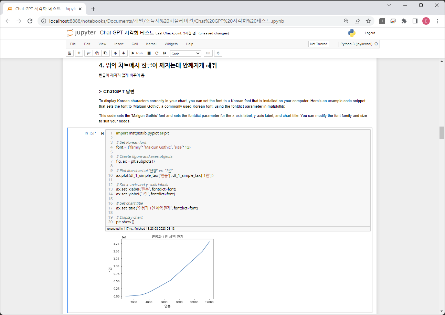
Task: Paste cells below icon
Action: click(106, 53)
